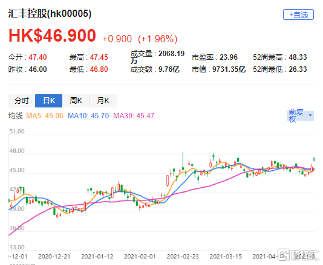This screenshot has width=323, height=265.
Task: Click 52周最高 value 48.33
Action: coord(298,57)
